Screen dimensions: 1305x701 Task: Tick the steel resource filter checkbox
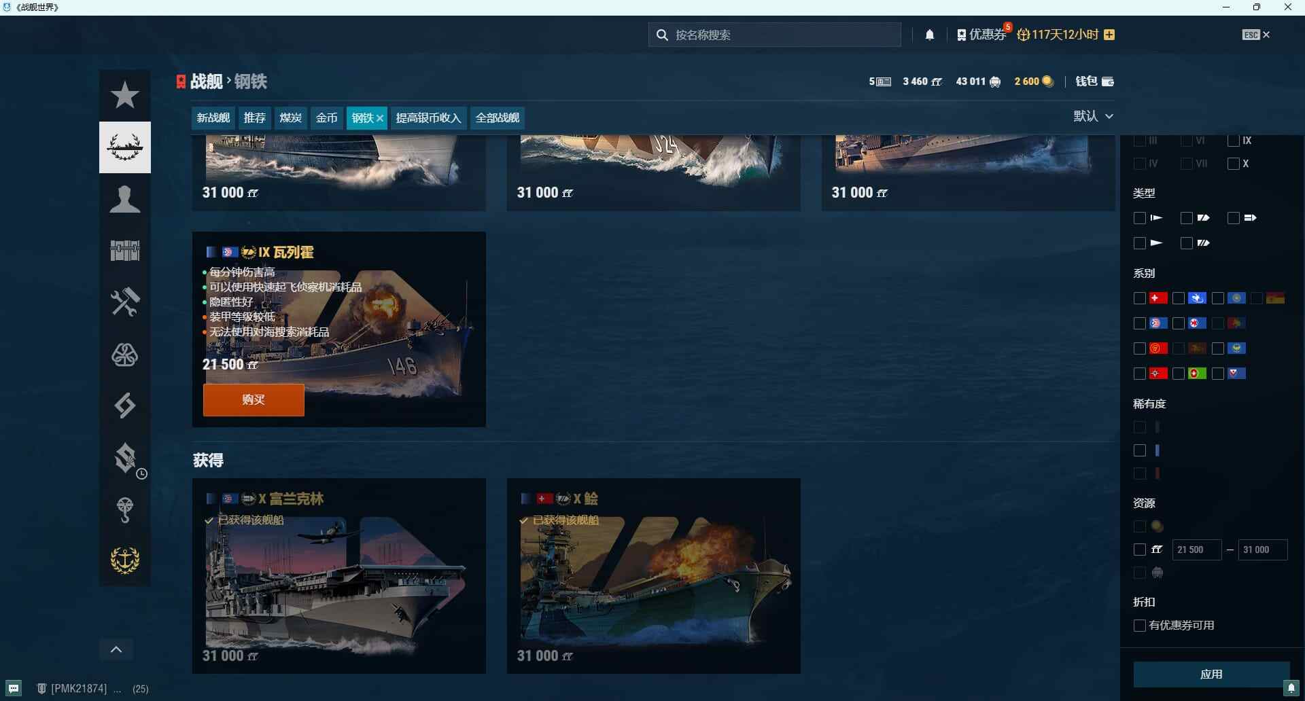(1140, 550)
